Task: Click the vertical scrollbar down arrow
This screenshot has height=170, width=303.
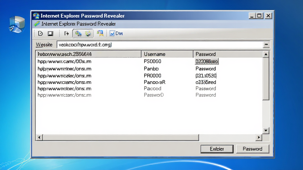Action: (x=266, y=130)
